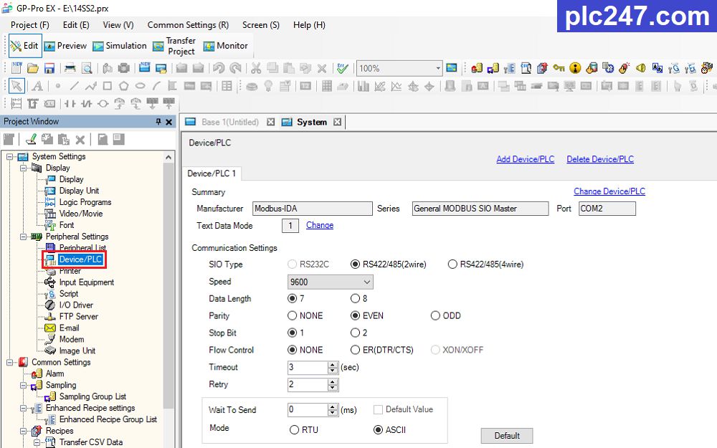
Task: Collapse the Enhanced Recipe settings node
Action: coord(23,409)
